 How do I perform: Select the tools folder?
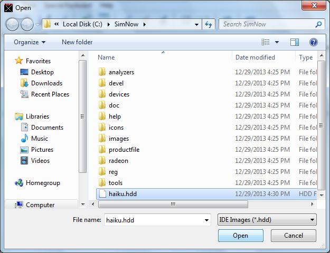point(116,183)
